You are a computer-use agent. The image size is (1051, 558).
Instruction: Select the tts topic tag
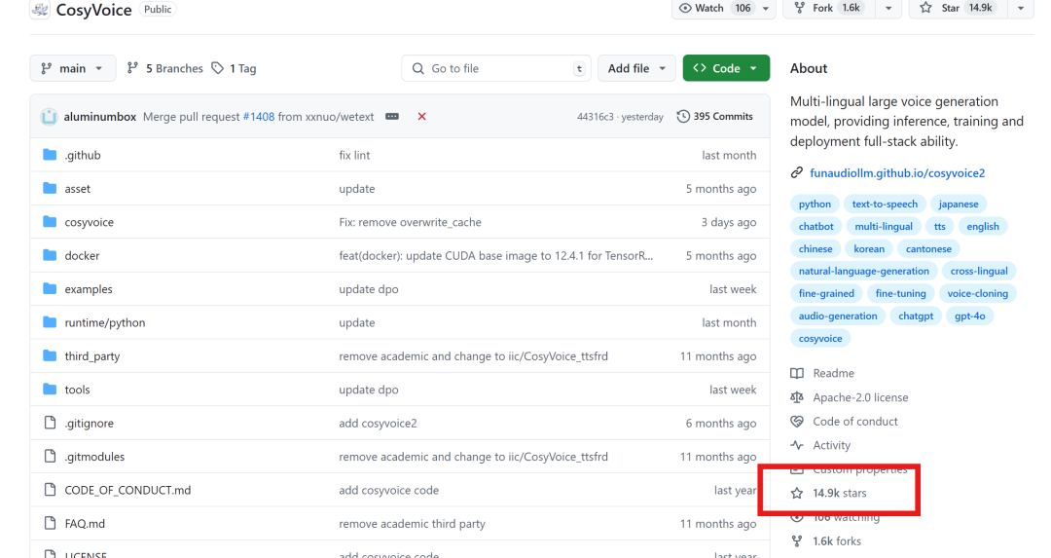click(x=940, y=227)
